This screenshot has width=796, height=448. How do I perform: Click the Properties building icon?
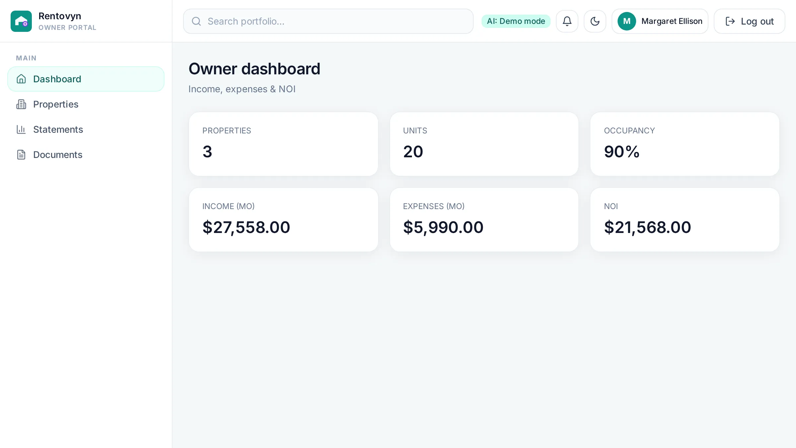[21, 104]
